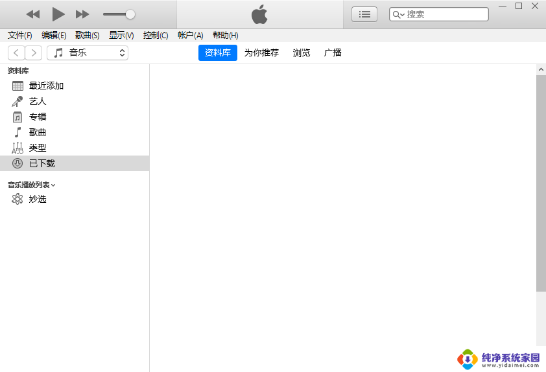Open the 控制(C) menu
The image size is (546, 372).
tap(155, 35)
